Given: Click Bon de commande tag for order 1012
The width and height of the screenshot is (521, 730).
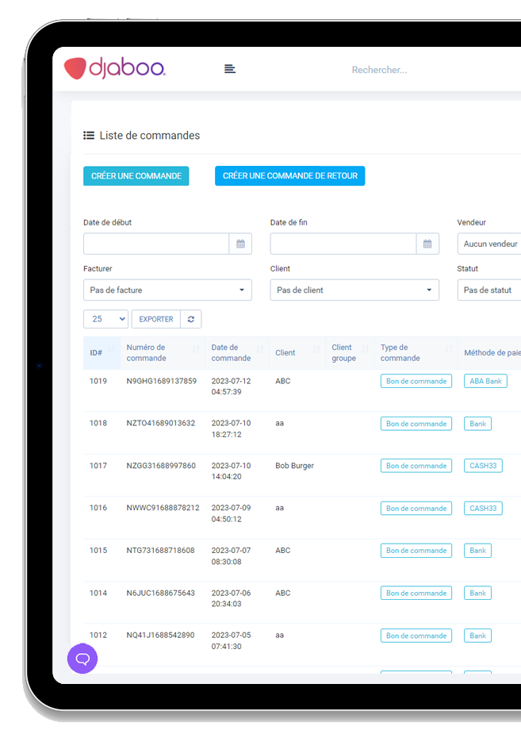Looking at the screenshot, I should click(x=416, y=636).
